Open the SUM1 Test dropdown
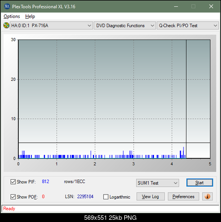Viewport: 221px width, 222px height. (x=157, y=183)
